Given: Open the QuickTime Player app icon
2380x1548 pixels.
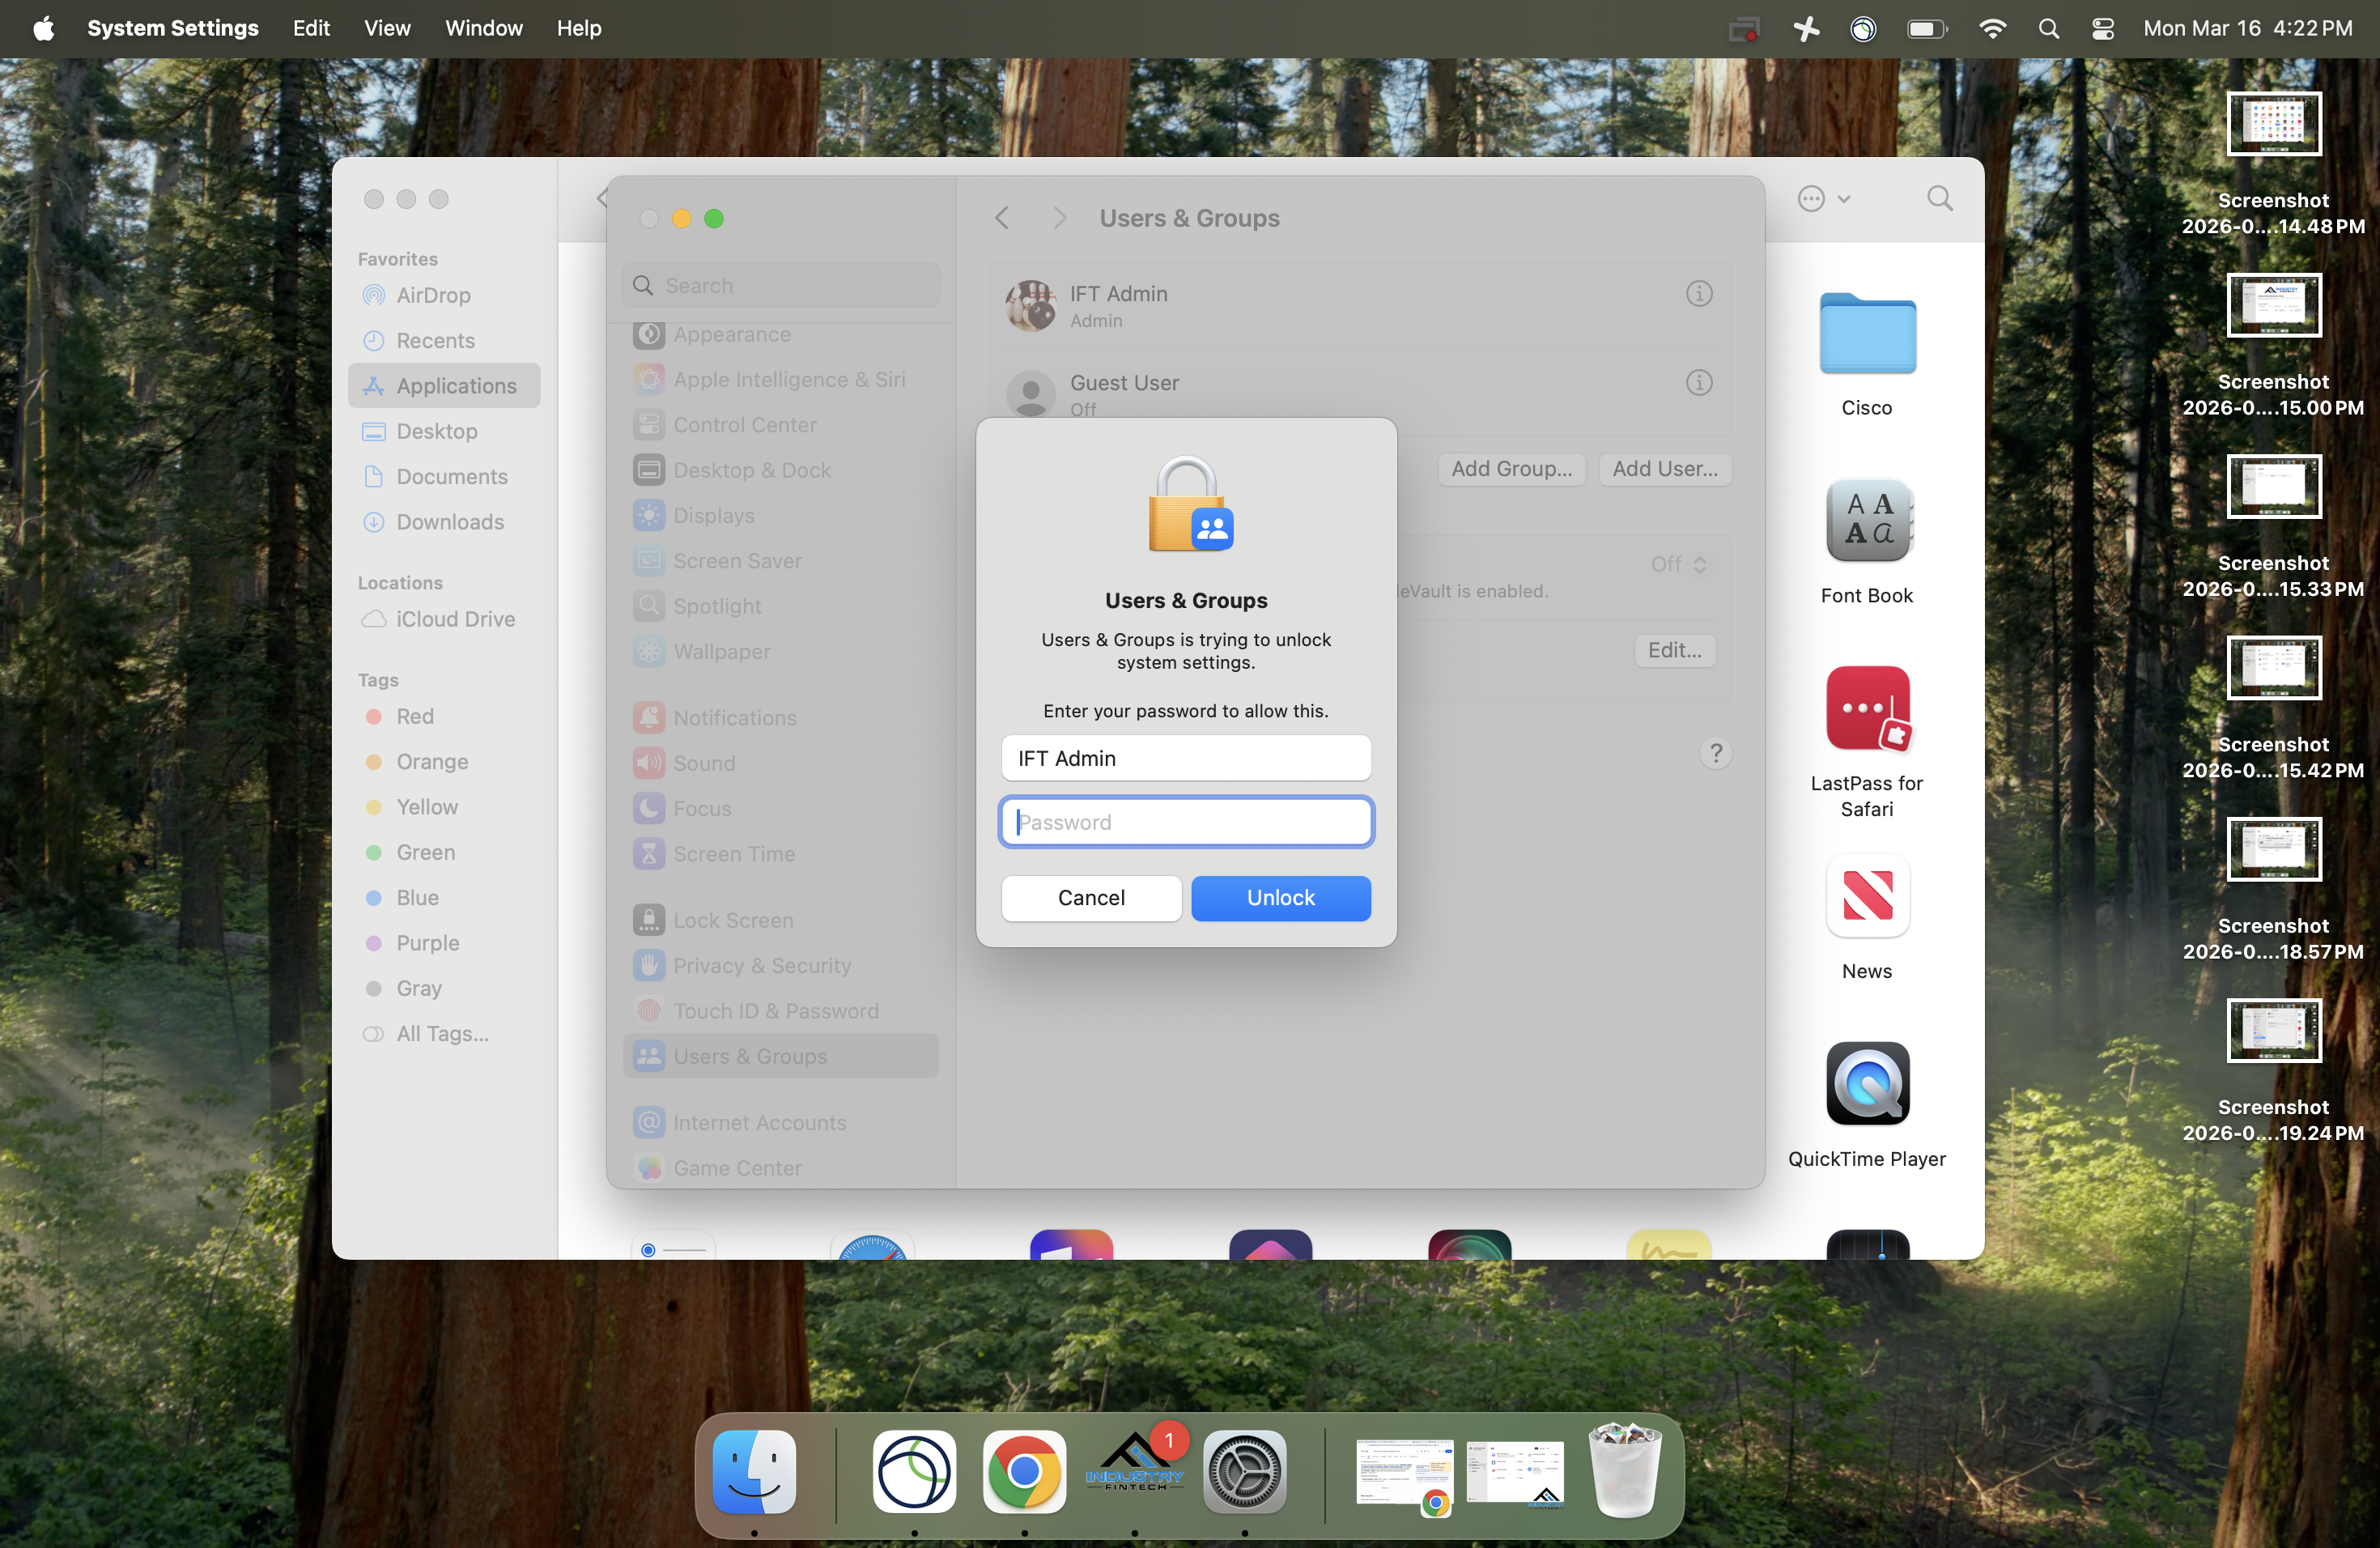Looking at the screenshot, I should click(1866, 1084).
